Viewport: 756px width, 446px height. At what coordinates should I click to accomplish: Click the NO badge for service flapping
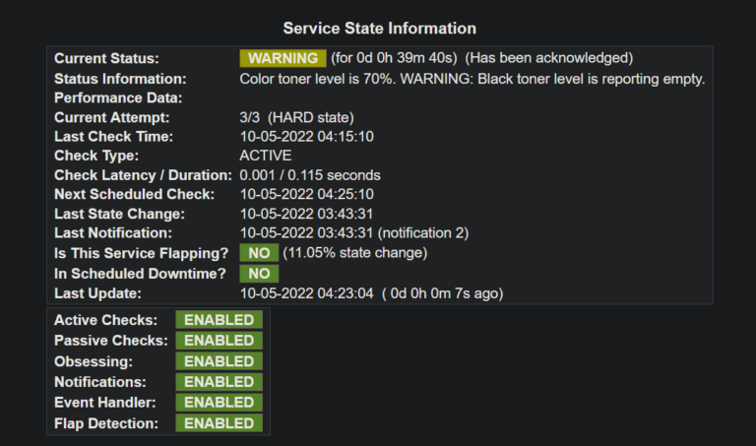coord(259,253)
